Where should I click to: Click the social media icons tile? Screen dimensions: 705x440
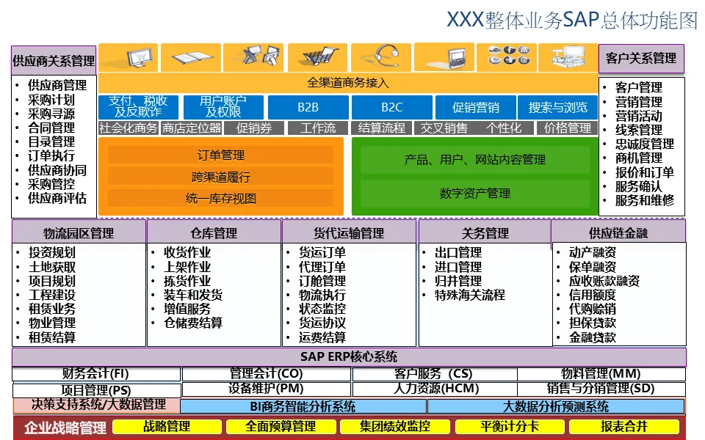point(506,57)
